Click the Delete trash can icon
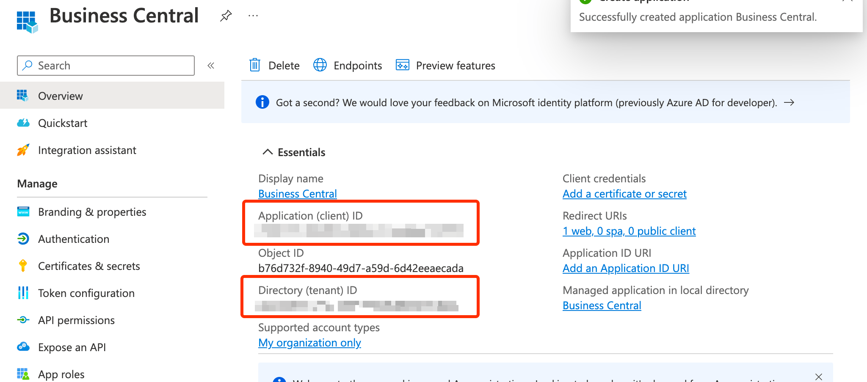The width and height of the screenshot is (867, 382). point(255,65)
